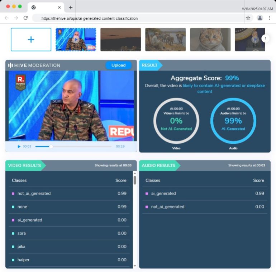Select the elephants painting sample thumbnail

coord(166,40)
